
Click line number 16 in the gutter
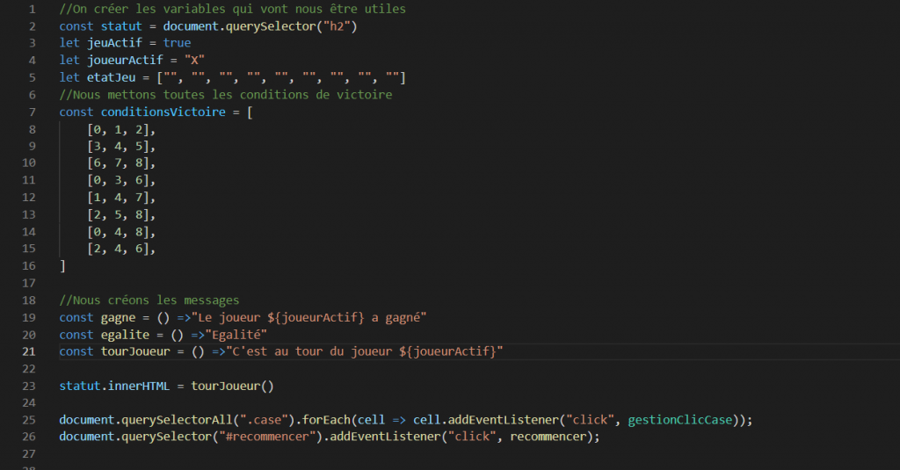coord(29,265)
